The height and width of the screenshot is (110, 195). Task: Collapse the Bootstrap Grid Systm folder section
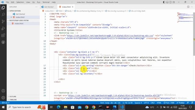click(19, 20)
